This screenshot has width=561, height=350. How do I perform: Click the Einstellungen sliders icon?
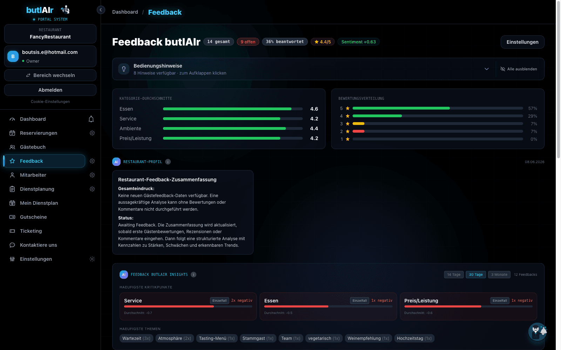[12, 259]
